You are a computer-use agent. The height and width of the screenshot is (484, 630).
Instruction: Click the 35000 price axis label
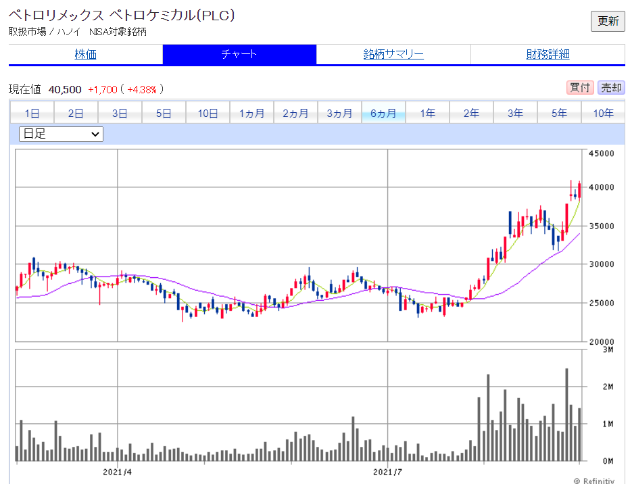pyautogui.click(x=602, y=226)
